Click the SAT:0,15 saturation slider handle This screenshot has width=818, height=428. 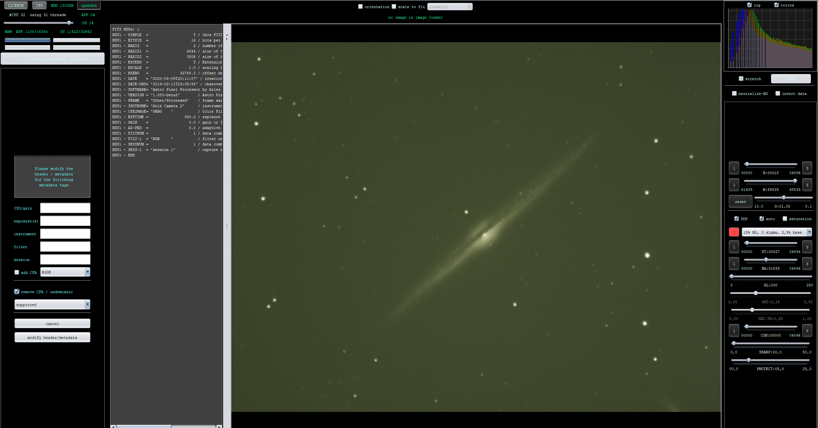coord(756,293)
